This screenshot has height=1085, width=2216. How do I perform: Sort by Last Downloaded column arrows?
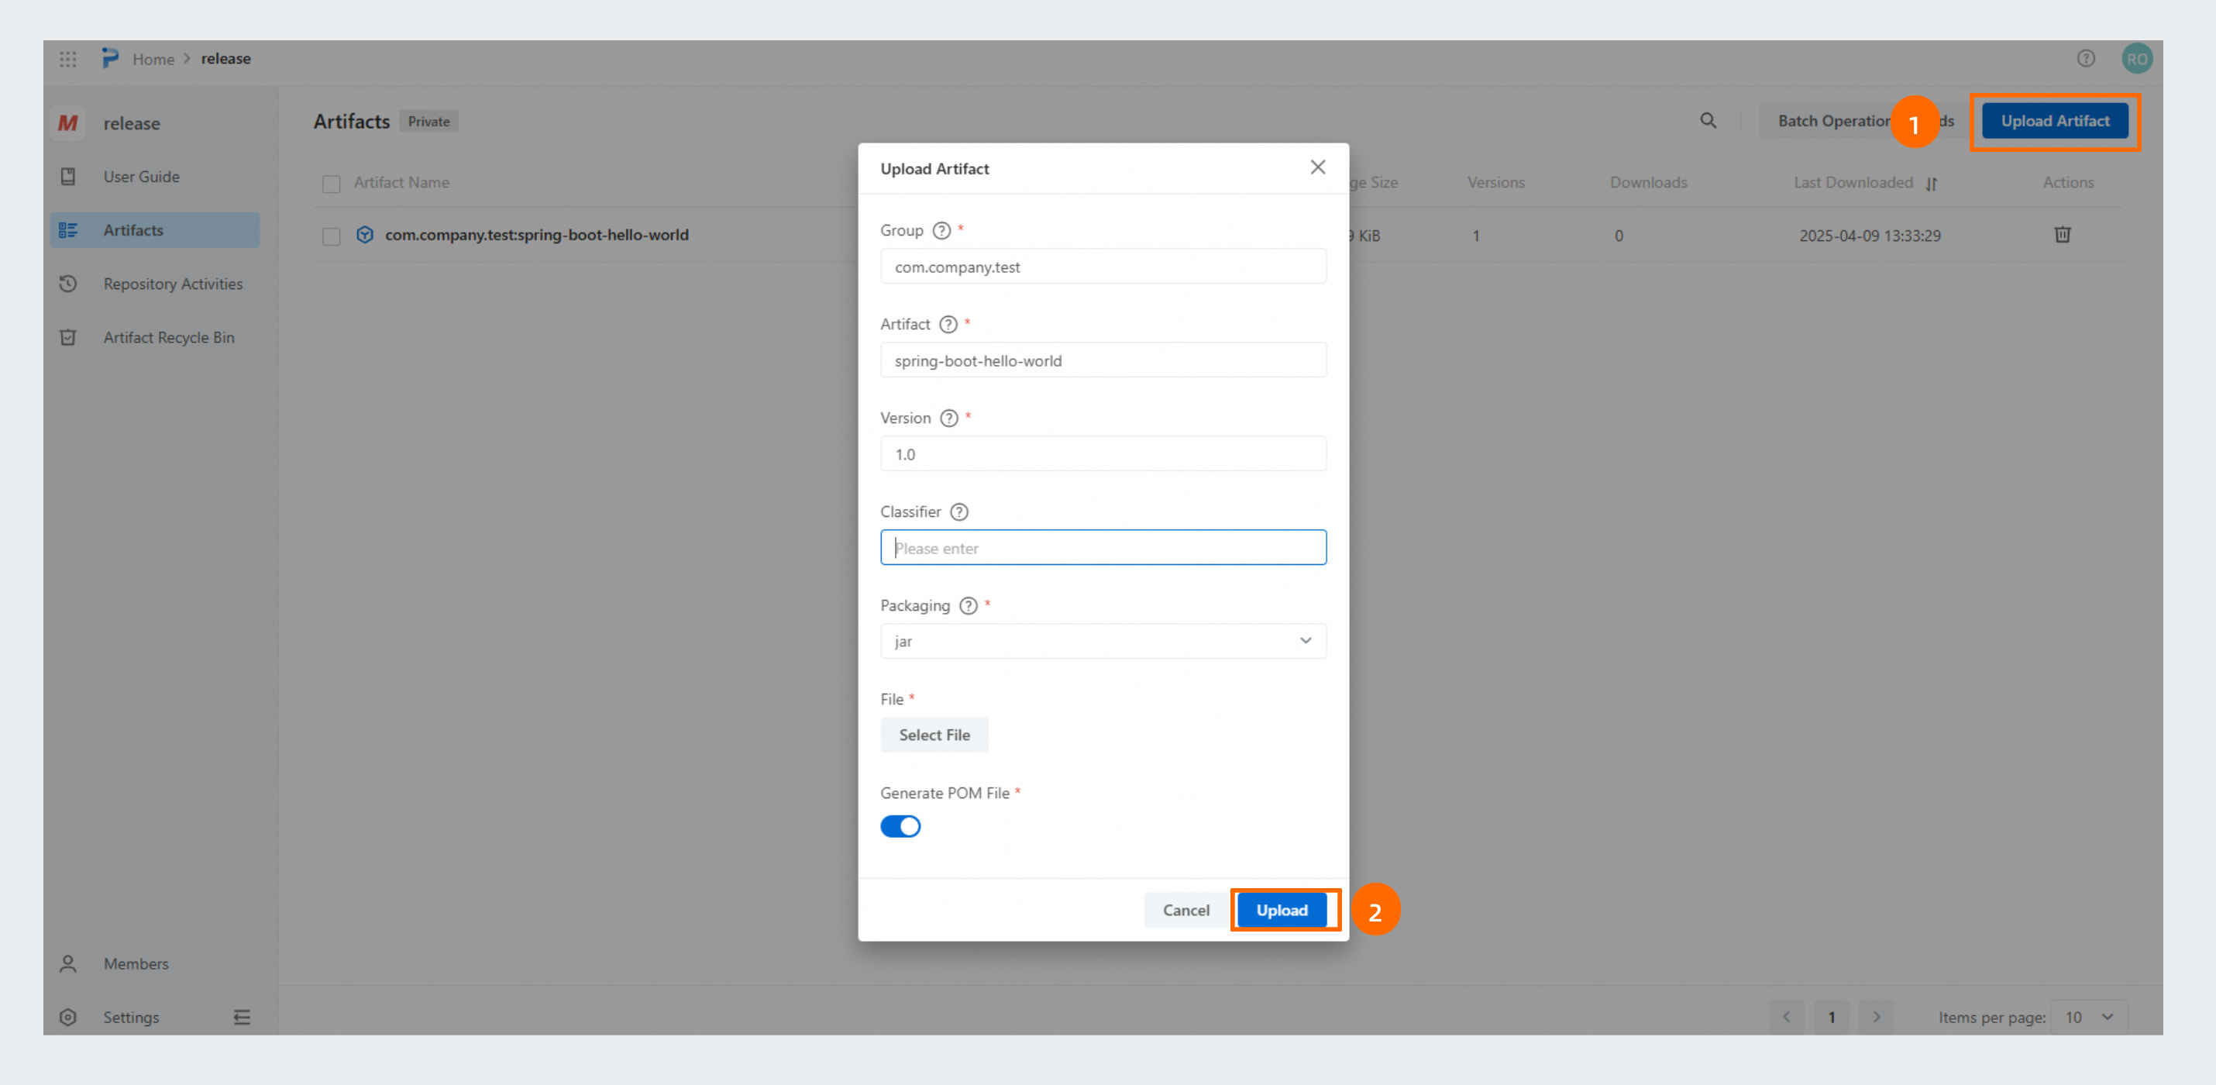[x=1932, y=183]
